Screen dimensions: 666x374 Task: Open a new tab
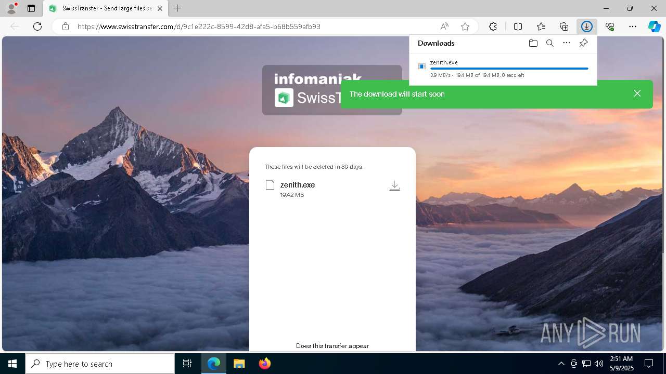[x=177, y=8]
